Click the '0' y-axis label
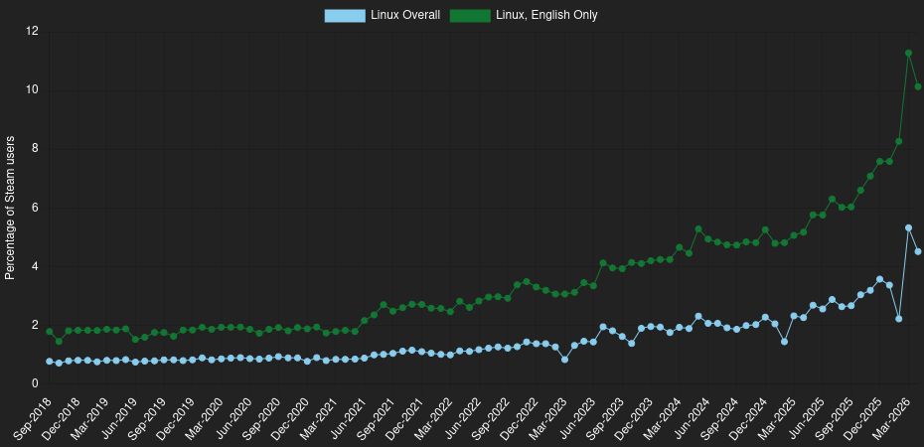 pos(36,384)
